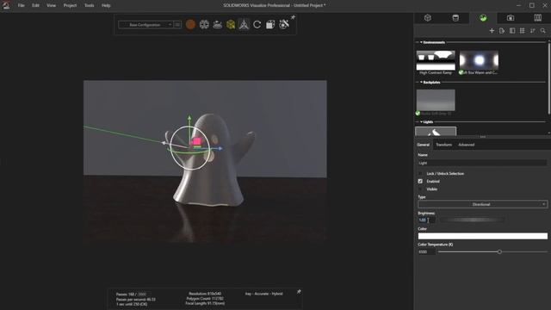Image resolution: width=551 pixels, height=310 pixels.
Task: Click the pink center handle of the gizmo
Action: tap(197, 141)
